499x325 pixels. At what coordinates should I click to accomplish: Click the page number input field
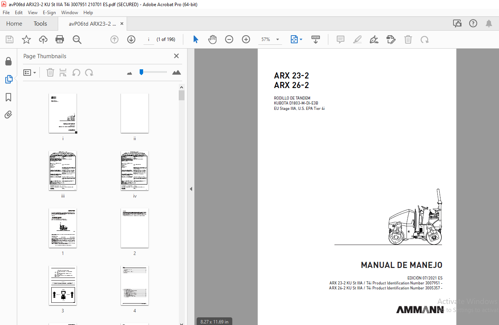(x=148, y=39)
